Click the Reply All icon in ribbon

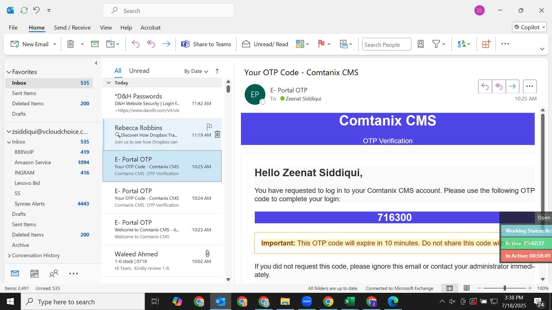151,44
